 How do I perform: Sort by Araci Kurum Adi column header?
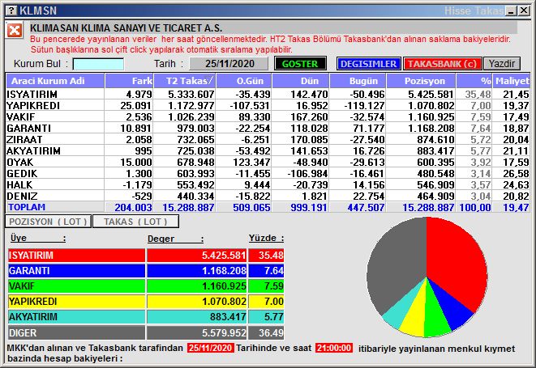point(55,81)
